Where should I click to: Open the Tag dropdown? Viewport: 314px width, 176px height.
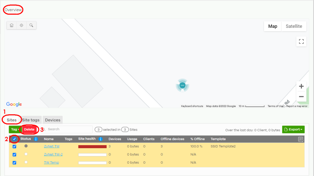pyautogui.click(x=14, y=129)
